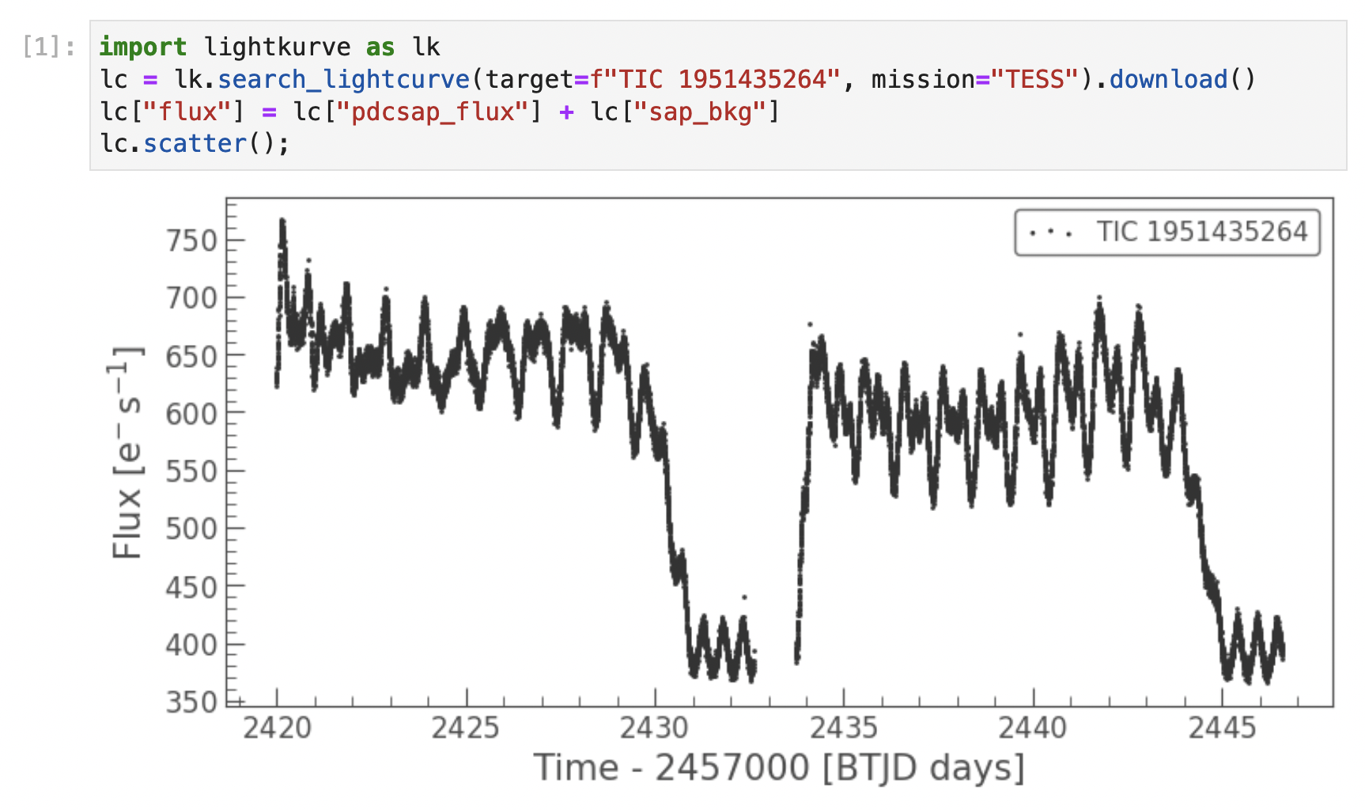Screen dimensions: 1365x810
Task: Click the 2430 x-axis tick label
Action: click(x=655, y=727)
